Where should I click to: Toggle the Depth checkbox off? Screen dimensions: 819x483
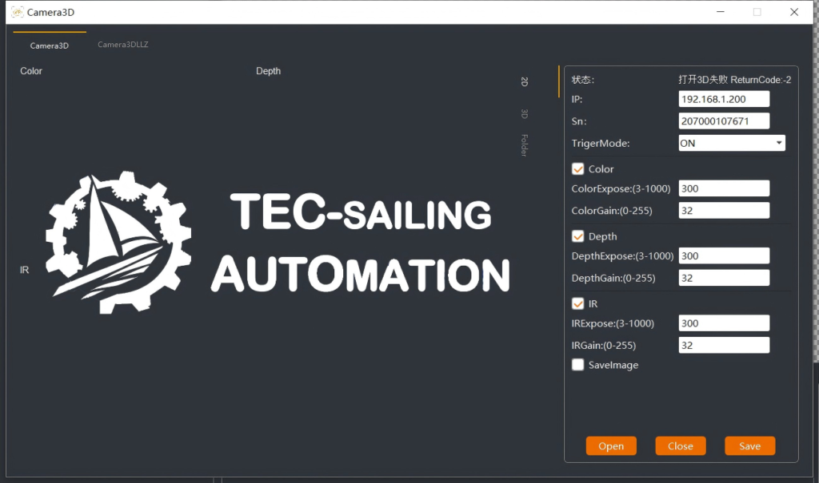click(x=578, y=236)
